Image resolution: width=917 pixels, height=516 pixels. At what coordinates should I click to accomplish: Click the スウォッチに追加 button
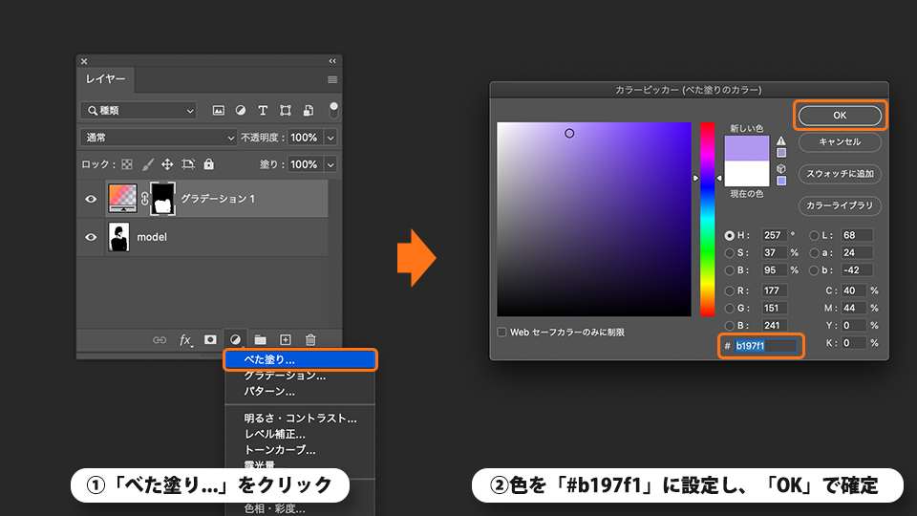(840, 174)
